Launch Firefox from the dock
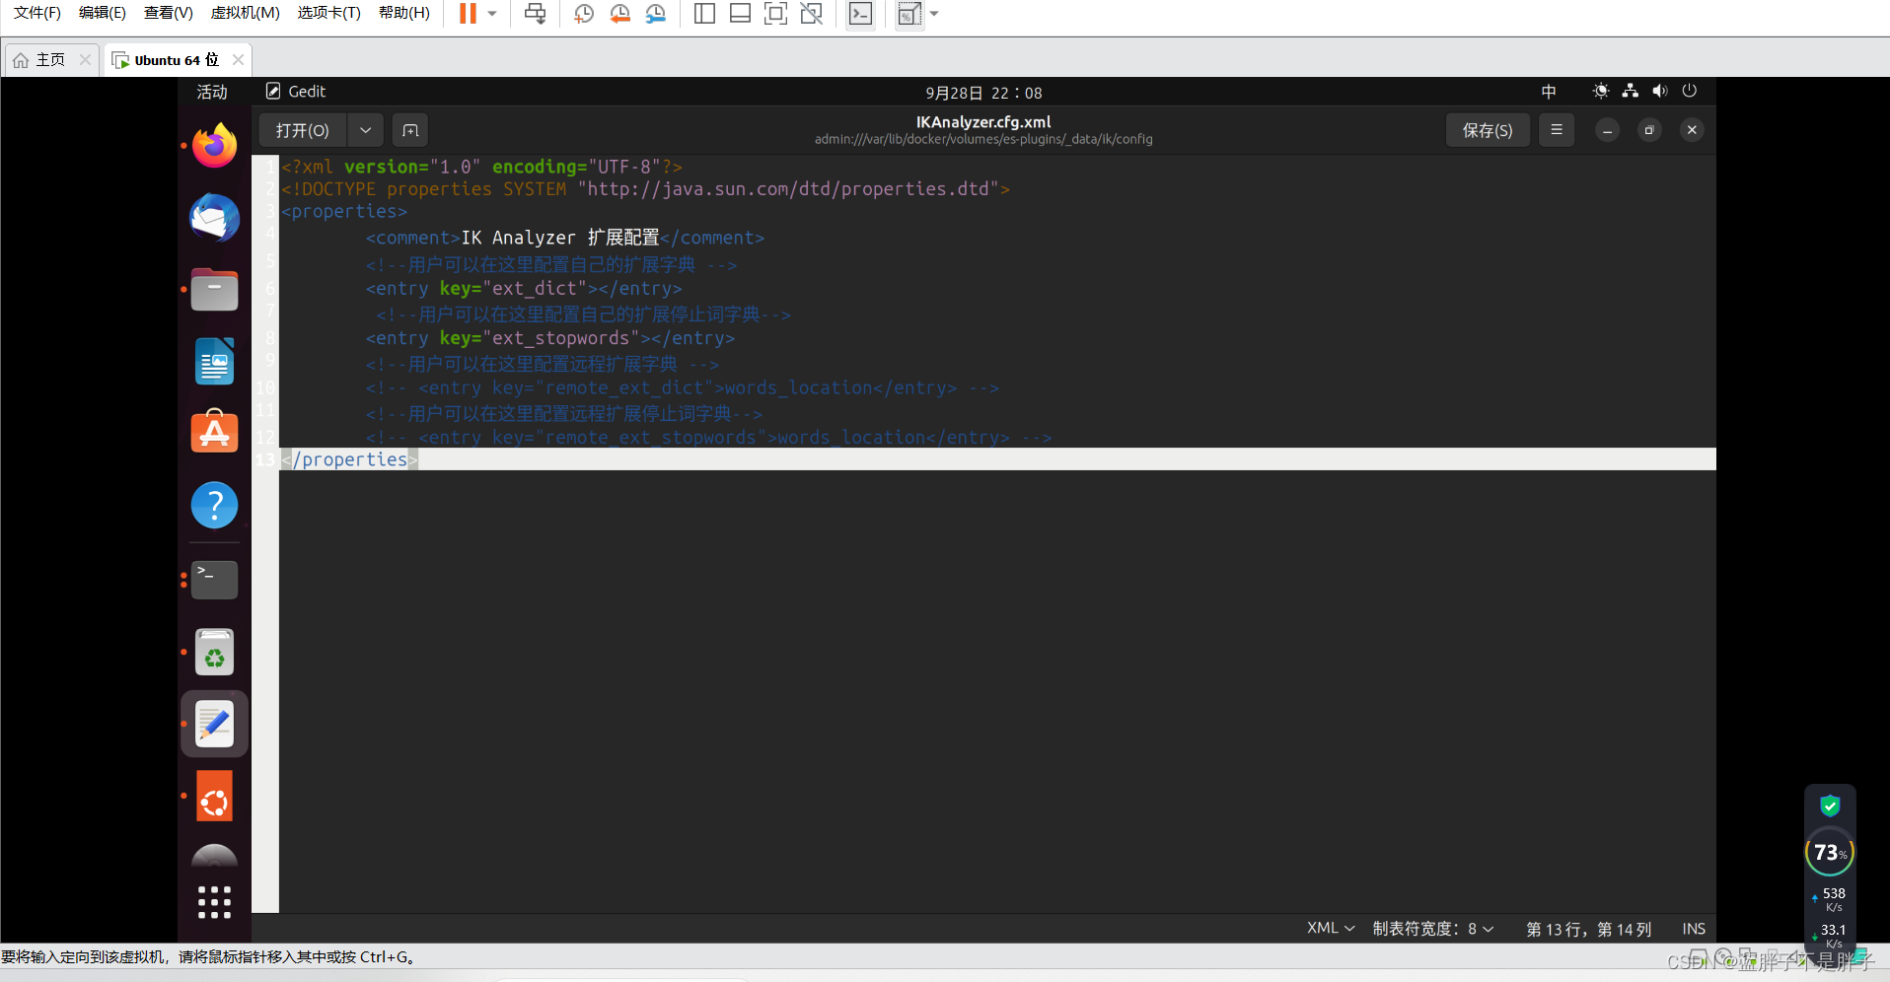1890x982 pixels. [x=214, y=146]
